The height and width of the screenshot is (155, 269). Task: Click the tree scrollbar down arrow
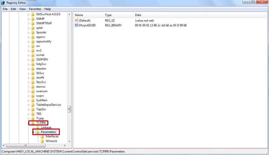pyautogui.click(x=69, y=142)
